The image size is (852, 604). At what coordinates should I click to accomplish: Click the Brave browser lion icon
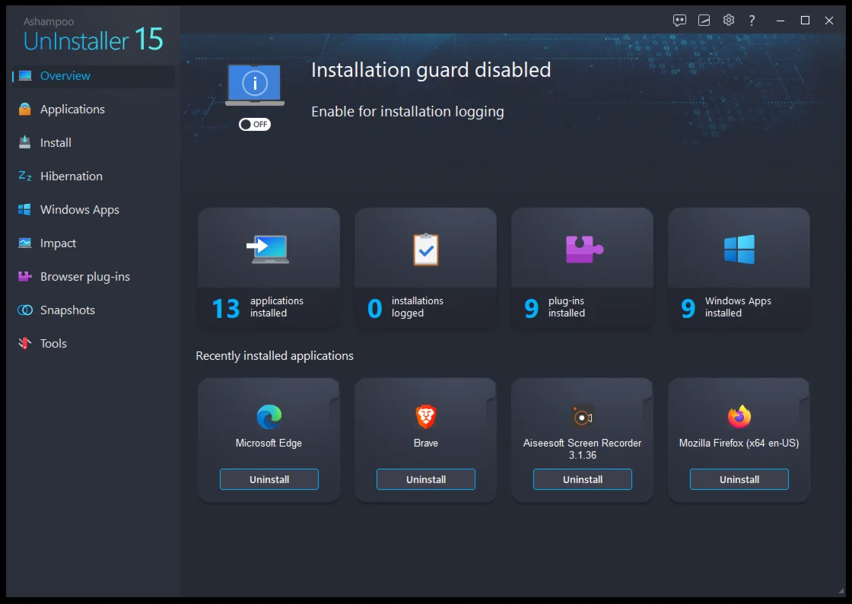point(425,417)
